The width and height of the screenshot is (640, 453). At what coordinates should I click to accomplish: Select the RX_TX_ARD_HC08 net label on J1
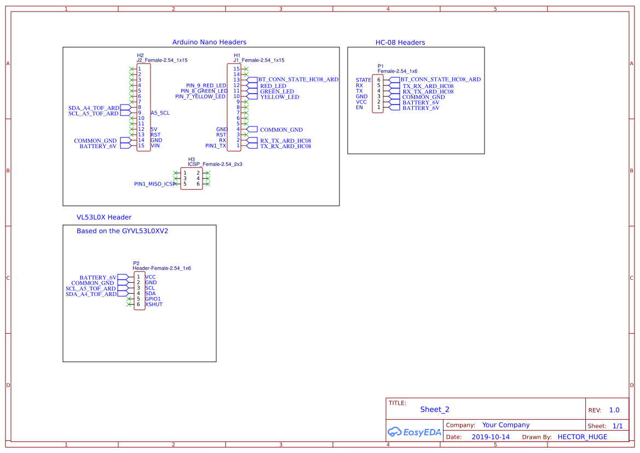point(286,141)
